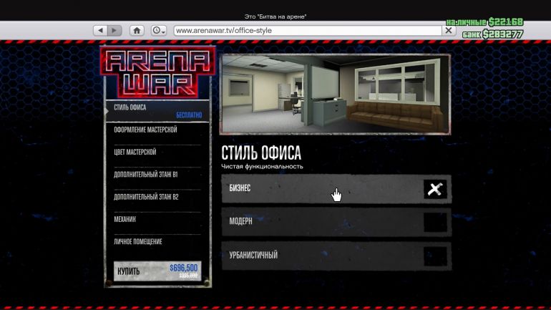The width and height of the screenshot is (551, 310).
Task: Click the browser forward arrow
Action: (x=115, y=31)
